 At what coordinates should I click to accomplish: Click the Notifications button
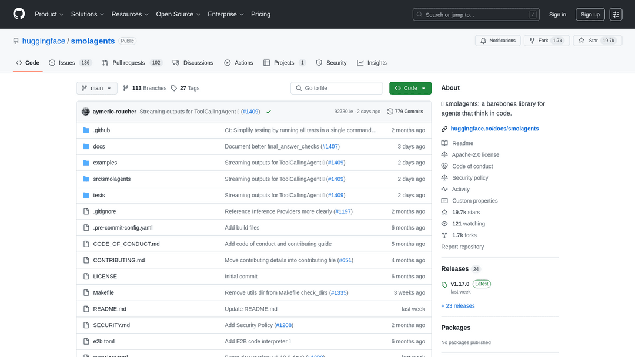(498, 41)
